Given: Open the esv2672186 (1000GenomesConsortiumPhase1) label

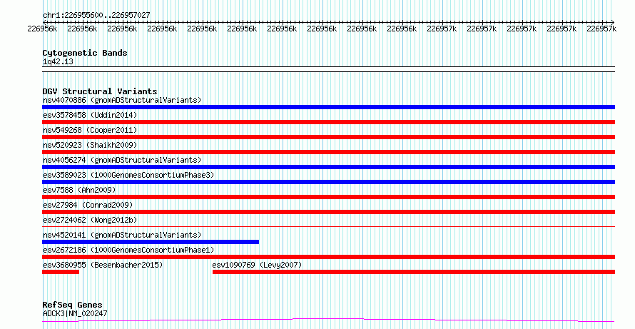Looking at the screenshot, I should (x=128, y=250).
